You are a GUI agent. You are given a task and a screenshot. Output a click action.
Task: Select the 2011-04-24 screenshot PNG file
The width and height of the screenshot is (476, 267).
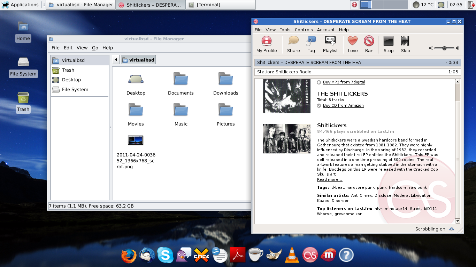(136, 152)
